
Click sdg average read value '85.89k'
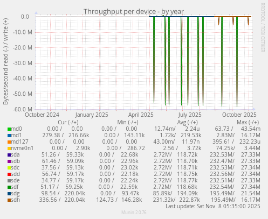(x=161, y=193)
